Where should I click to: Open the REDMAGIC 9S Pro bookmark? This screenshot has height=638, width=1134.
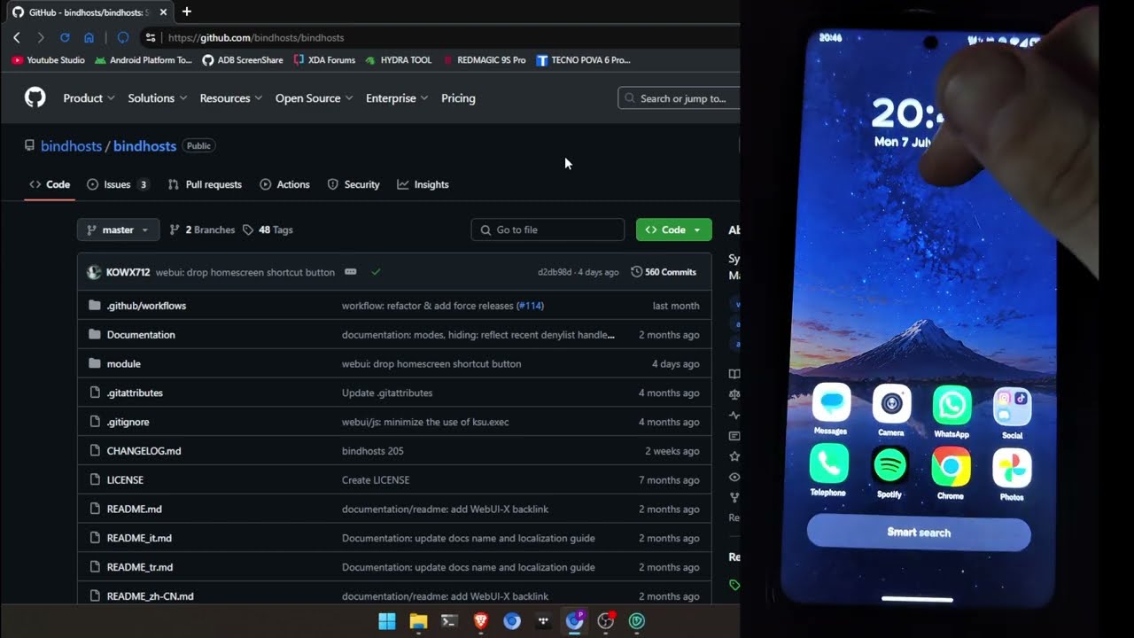484,60
